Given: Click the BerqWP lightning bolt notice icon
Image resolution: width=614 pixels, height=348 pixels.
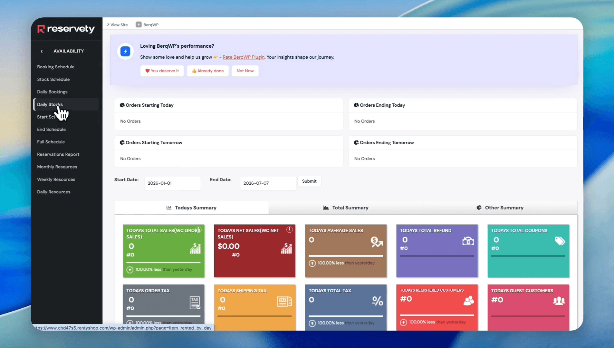Looking at the screenshot, I should click(x=125, y=51).
